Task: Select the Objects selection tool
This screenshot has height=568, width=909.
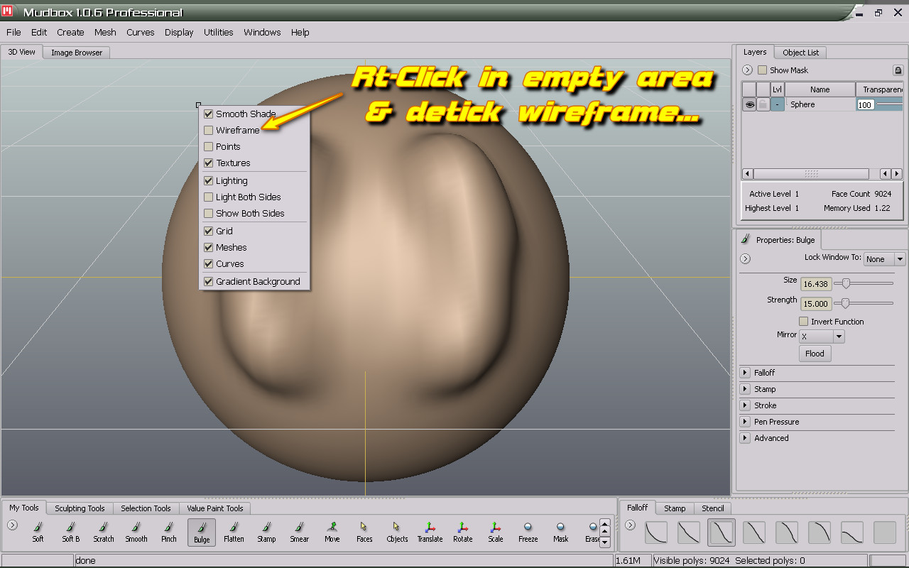Action: pos(397,532)
